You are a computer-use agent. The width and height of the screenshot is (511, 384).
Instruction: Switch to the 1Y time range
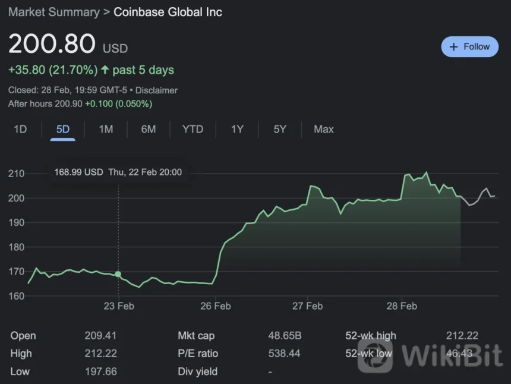(237, 129)
